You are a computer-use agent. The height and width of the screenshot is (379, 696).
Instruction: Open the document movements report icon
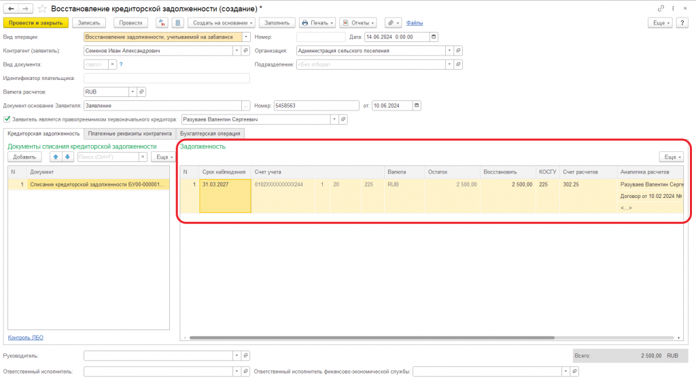coord(177,22)
